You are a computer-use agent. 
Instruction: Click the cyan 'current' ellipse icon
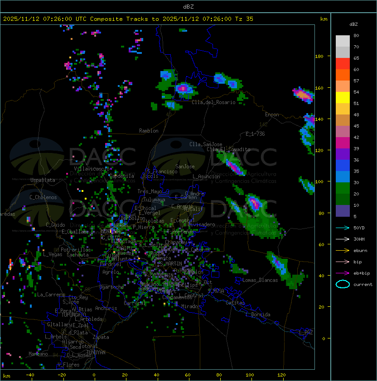point(343,284)
